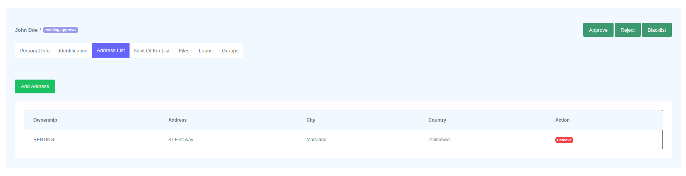This screenshot has height=176, width=686.
Task: View the Loans tab
Action: tap(205, 51)
